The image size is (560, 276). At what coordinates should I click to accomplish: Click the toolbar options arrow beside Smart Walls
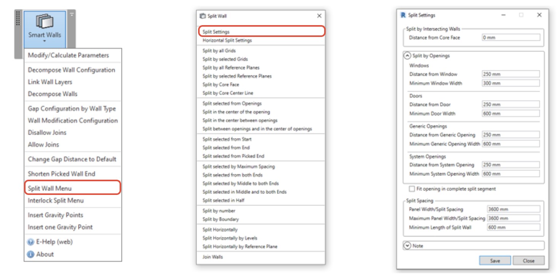[72, 14]
